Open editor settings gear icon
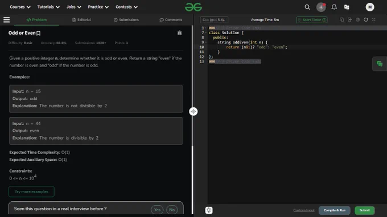The image size is (387, 217). coord(357,20)
